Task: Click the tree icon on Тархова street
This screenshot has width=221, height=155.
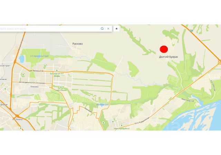Action: point(57,70)
